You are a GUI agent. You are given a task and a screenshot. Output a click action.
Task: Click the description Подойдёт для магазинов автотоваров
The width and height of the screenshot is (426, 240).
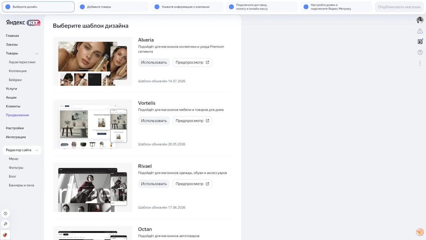(169, 236)
